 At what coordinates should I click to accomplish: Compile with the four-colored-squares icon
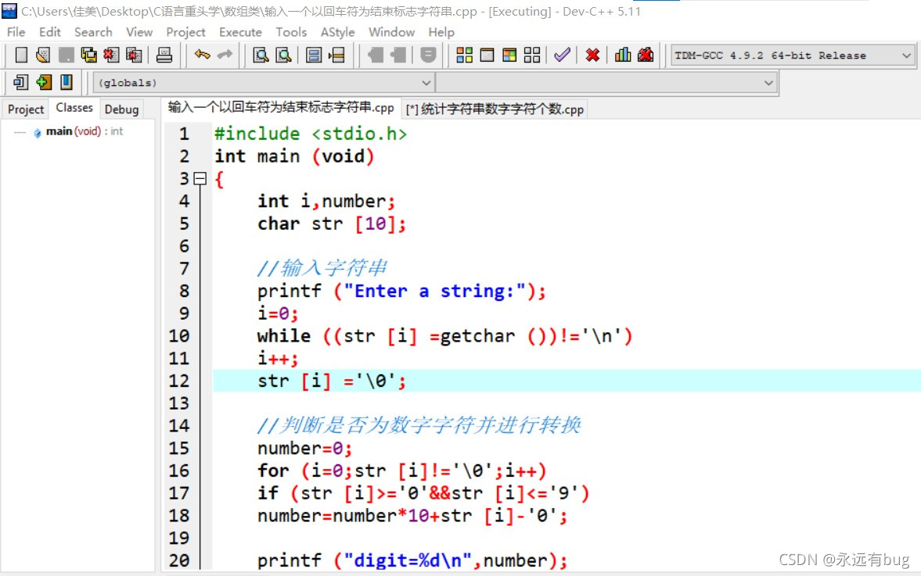point(465,55)
